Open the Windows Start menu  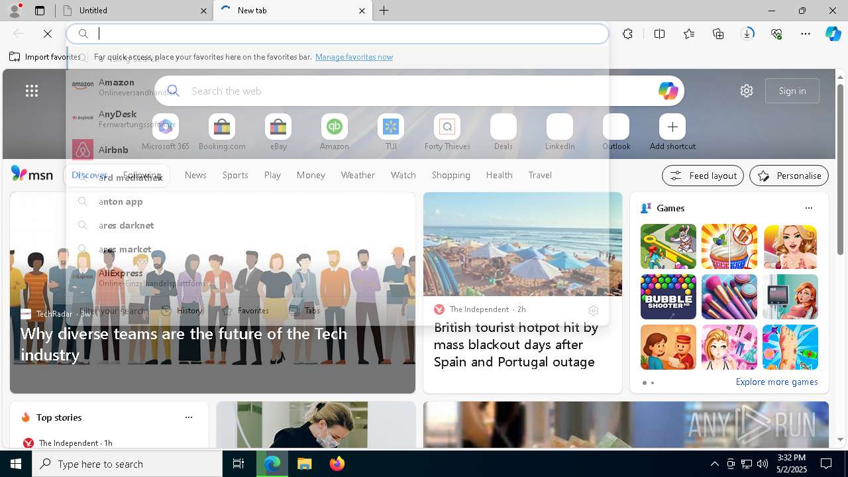(16, 464)
